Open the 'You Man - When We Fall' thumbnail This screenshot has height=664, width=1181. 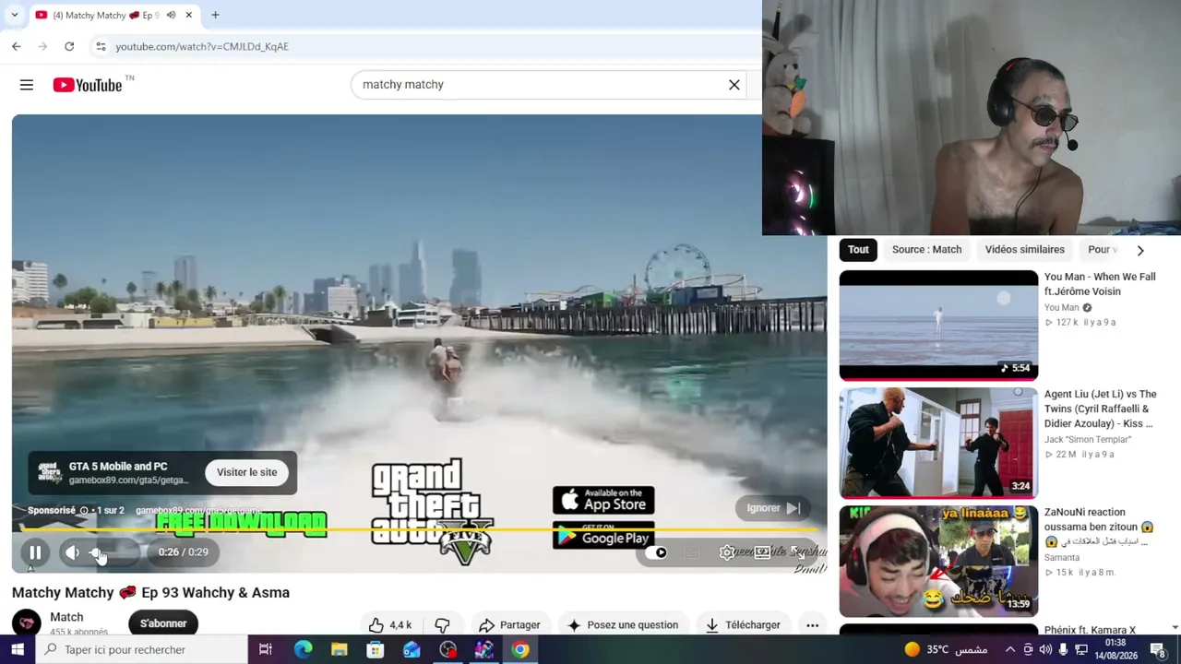[x=938, y=326]
